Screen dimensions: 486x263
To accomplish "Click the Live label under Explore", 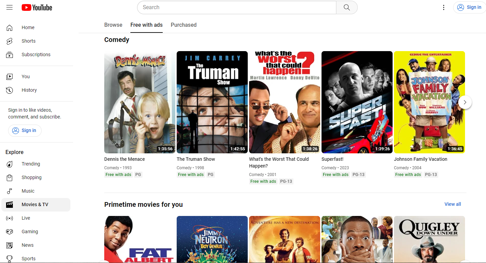I will (26, 218).
